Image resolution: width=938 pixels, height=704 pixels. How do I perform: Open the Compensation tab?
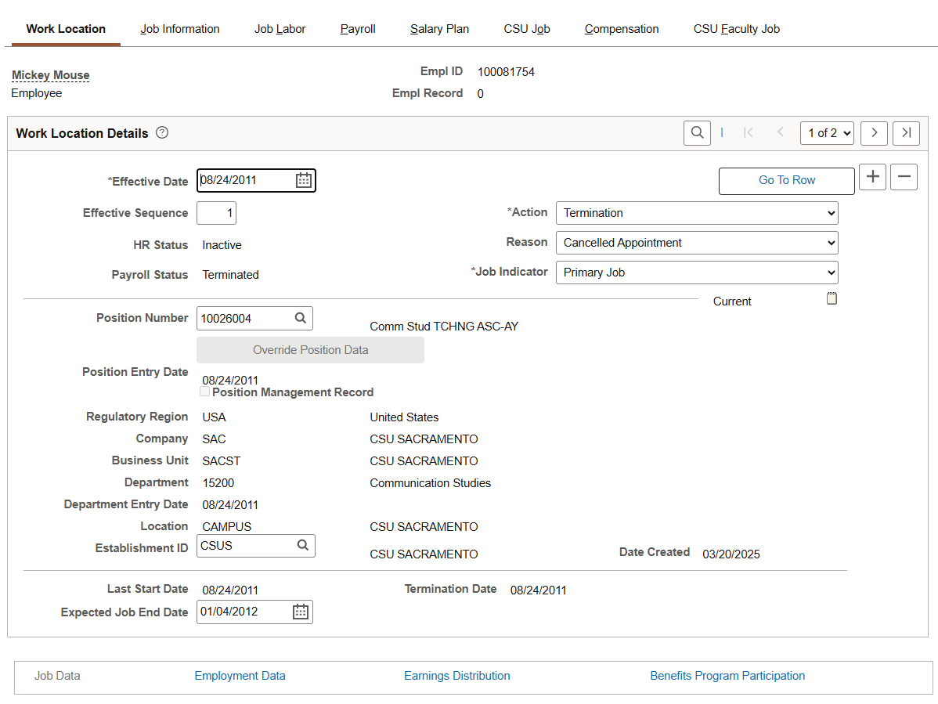(621, 29)
